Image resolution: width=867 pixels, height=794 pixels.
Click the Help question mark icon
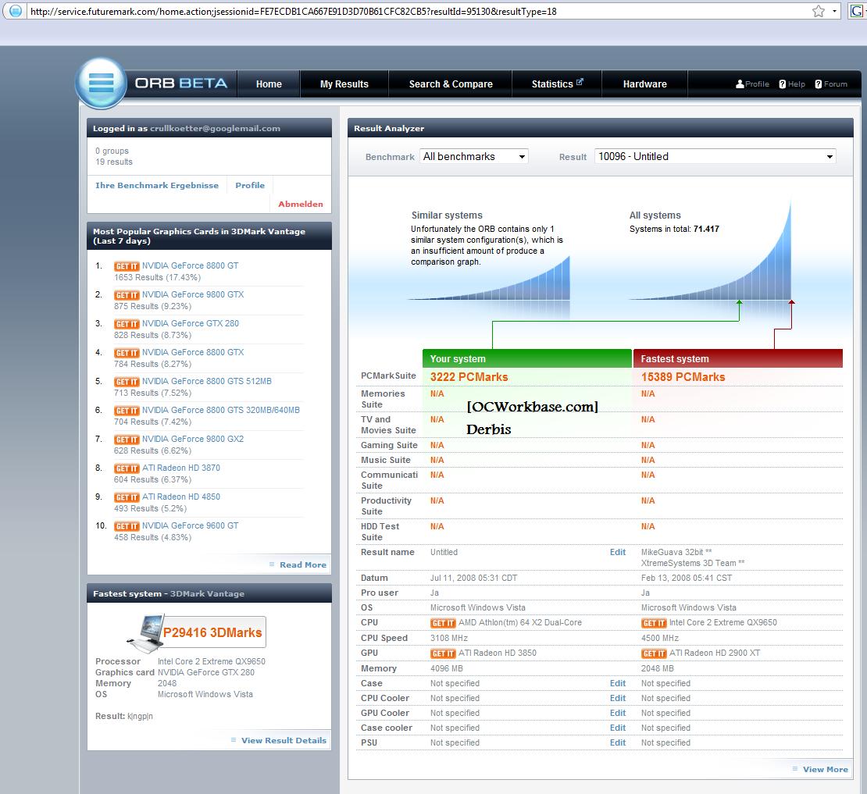783,84
